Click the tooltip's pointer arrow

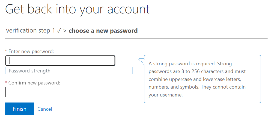click(141, 61)
